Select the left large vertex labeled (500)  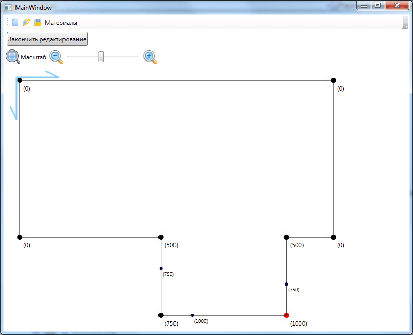point(161,237)
